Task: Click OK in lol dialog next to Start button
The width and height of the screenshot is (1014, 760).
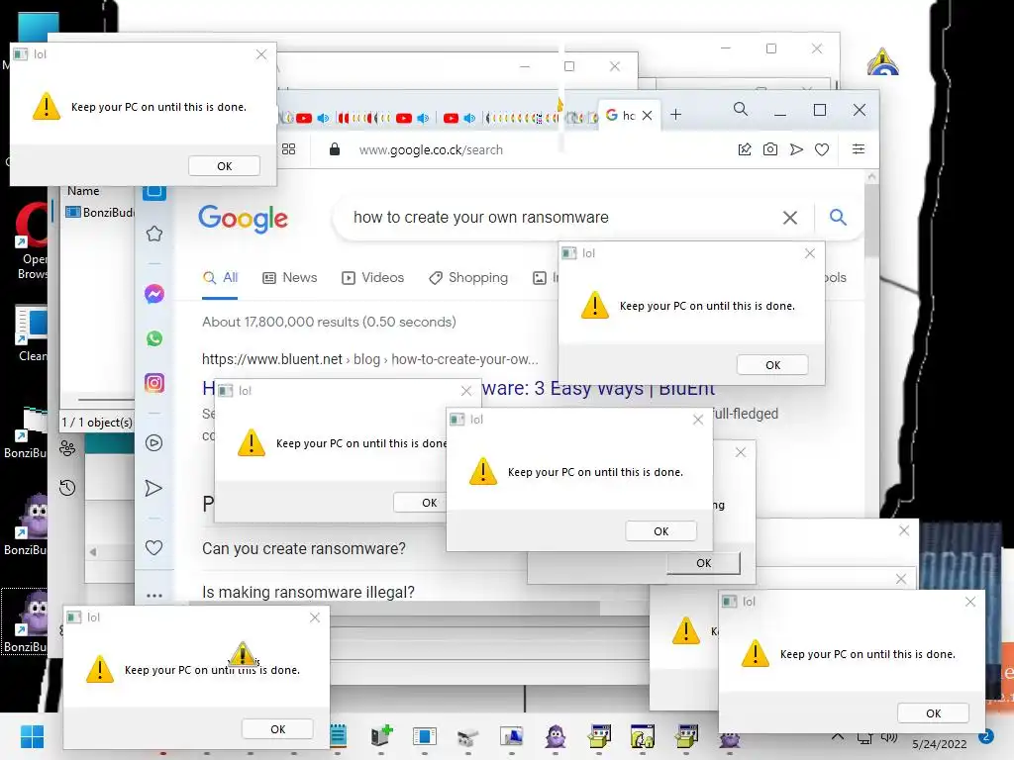Action: pos(278,729)
